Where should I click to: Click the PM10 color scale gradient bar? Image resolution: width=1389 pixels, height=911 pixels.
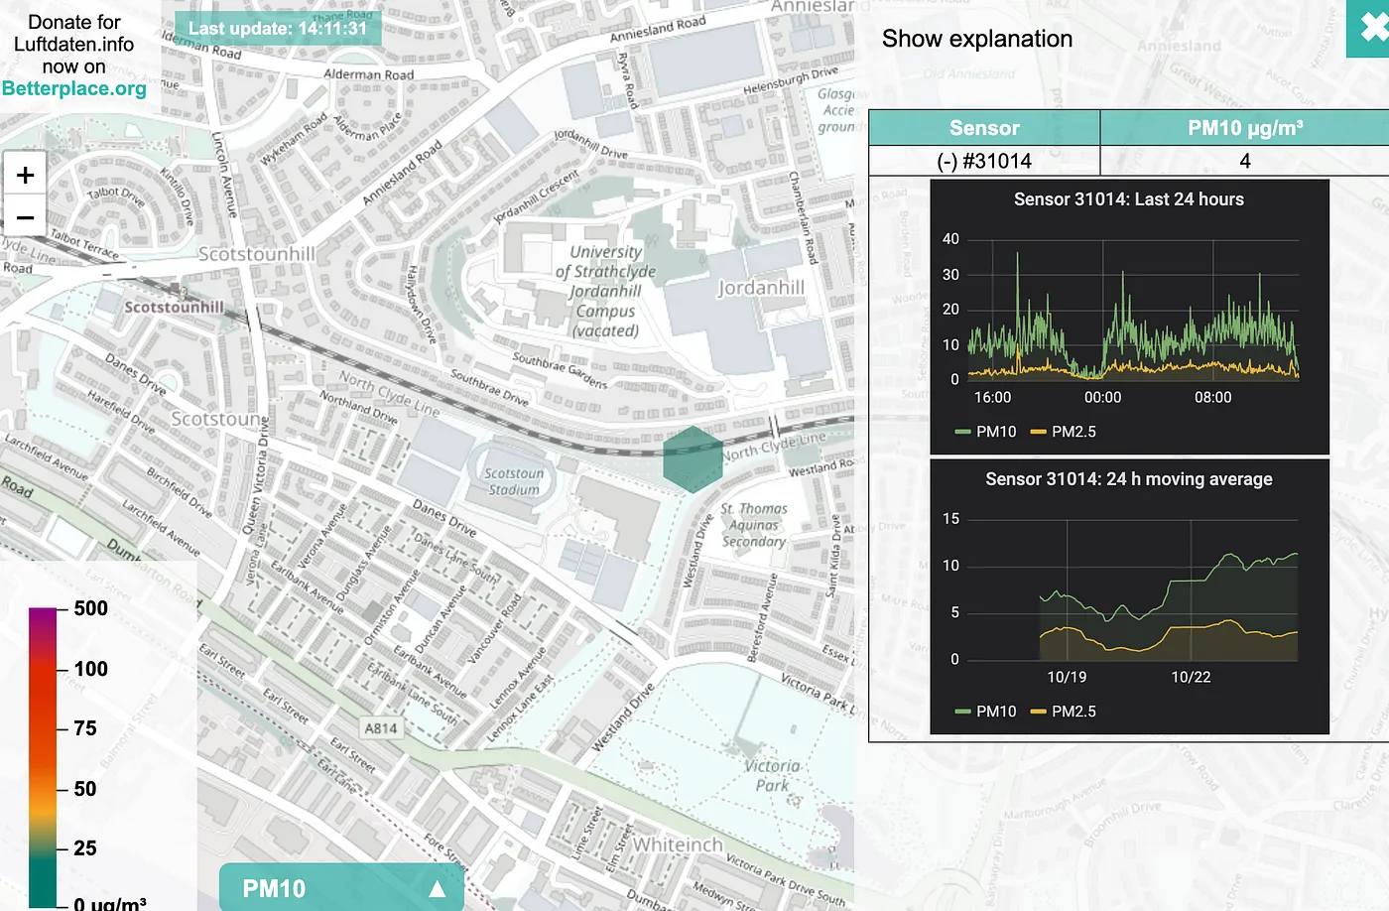pyautogui.click(x=43, y=757)
